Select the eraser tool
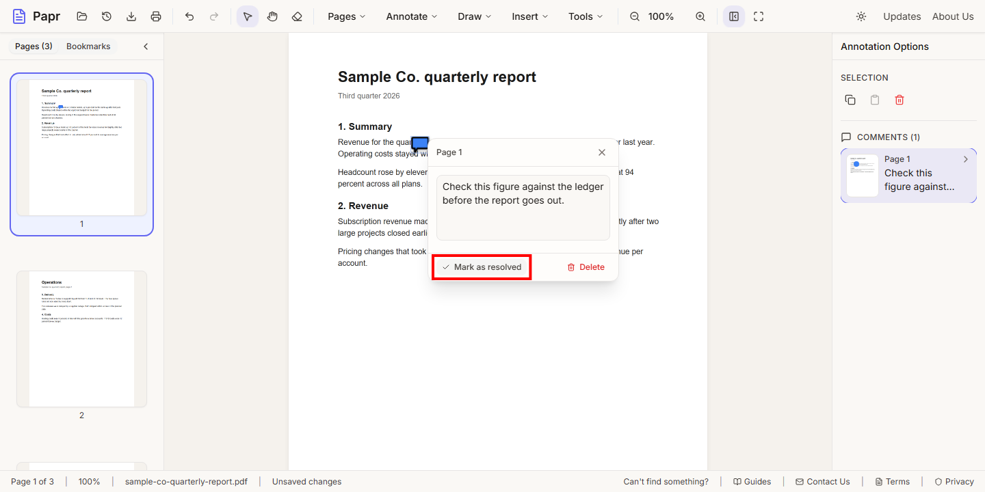Screen dimensions: 985x492 [296, 16]
